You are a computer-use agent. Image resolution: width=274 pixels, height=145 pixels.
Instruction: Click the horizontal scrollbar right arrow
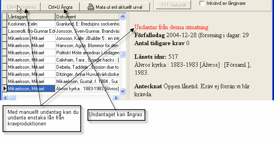pos(116,98)
